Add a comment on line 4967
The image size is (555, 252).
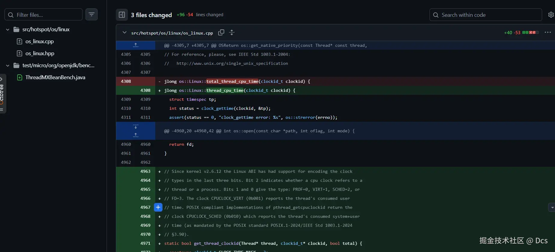pyautogui.click(x=158, y=207)
